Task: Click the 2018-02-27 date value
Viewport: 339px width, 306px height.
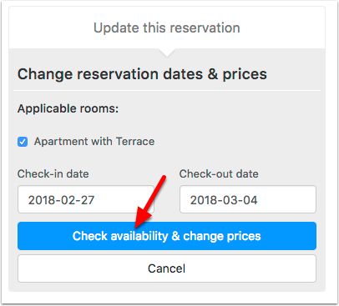Action: tap(61, 200)
